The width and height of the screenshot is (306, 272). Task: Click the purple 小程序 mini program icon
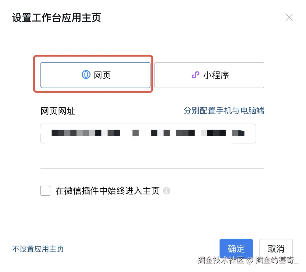click(x=195, y=75)
